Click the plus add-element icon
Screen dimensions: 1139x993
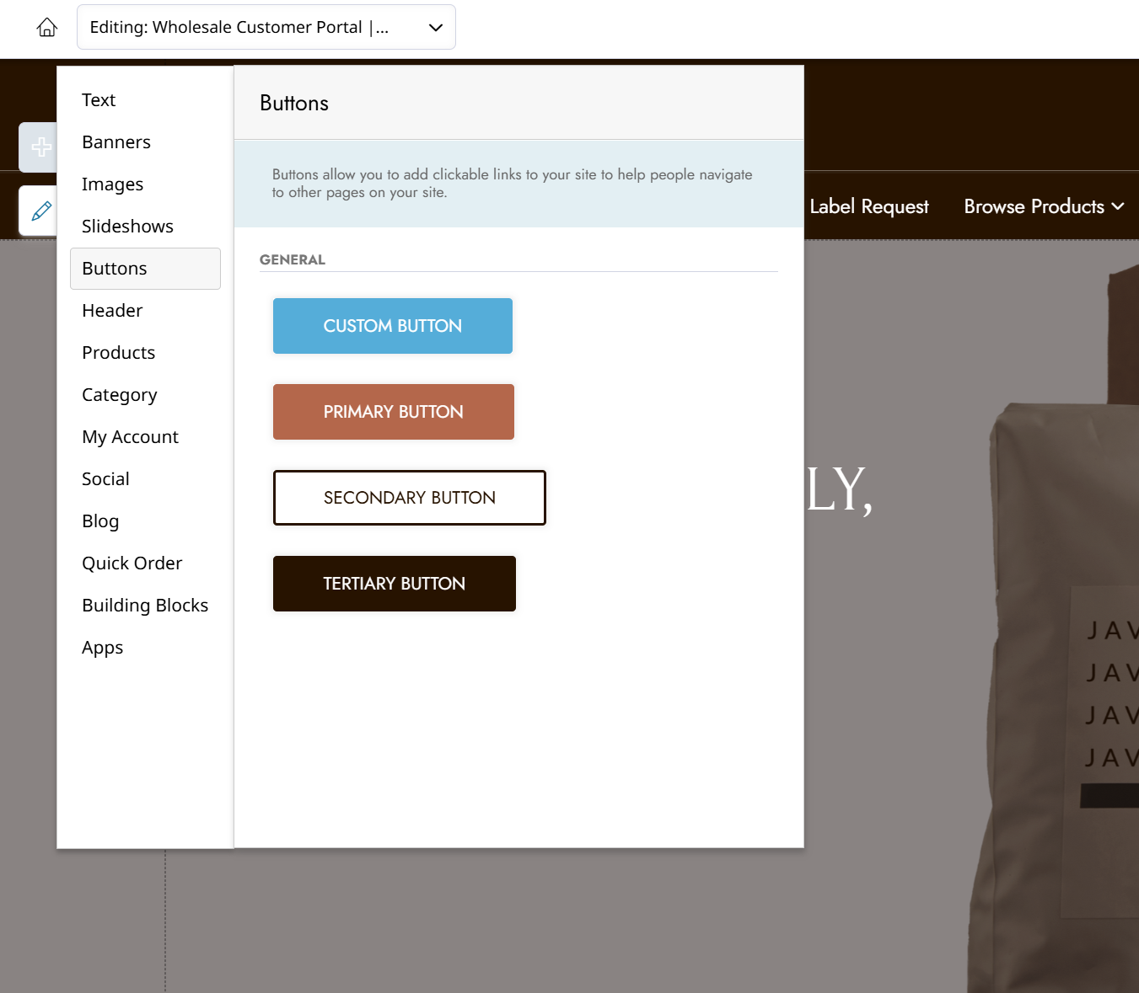pyautogui.click(x=40, y=147)
